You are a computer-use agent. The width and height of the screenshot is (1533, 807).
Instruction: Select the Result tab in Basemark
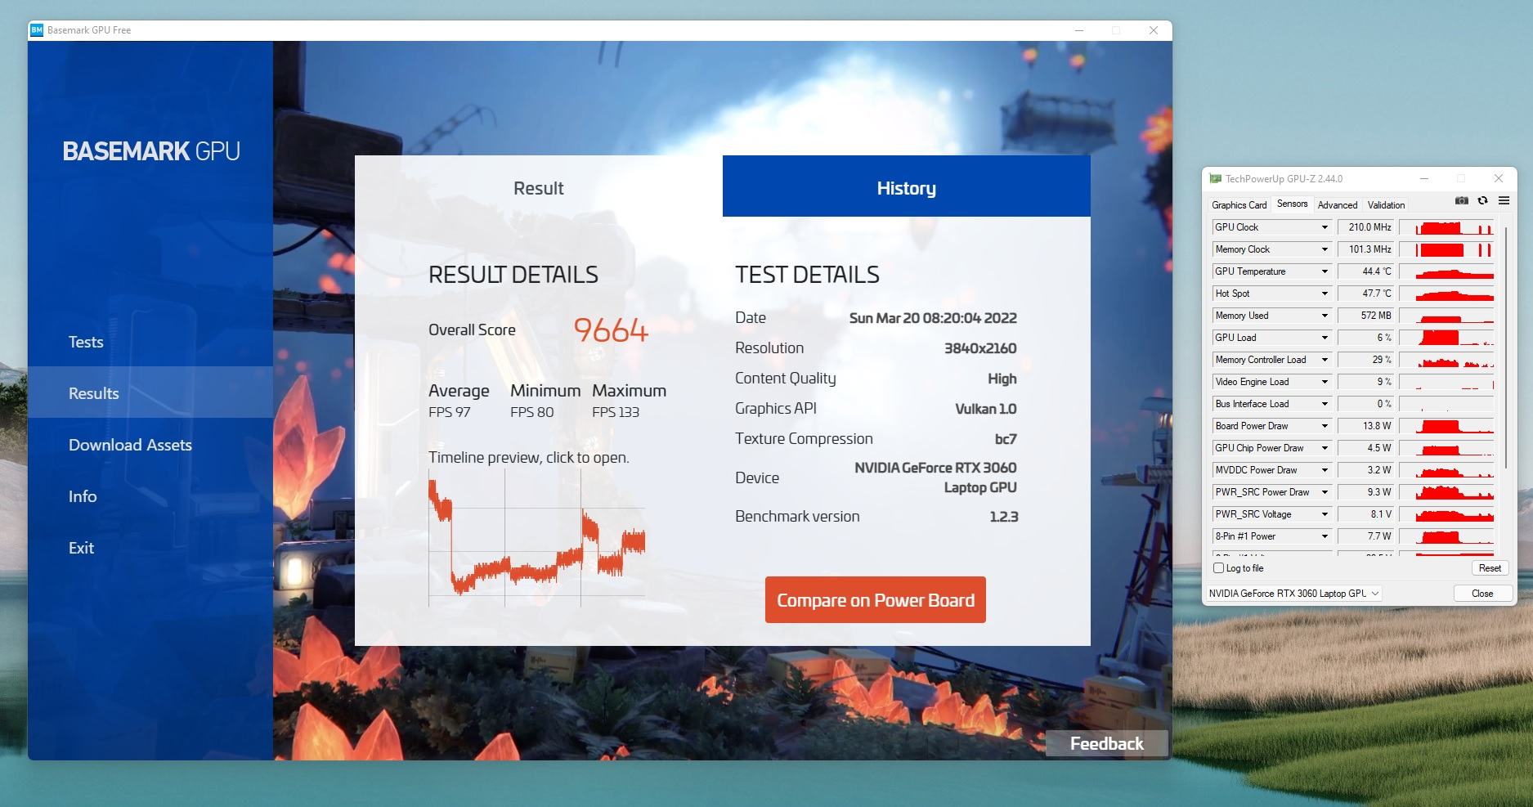539,188
